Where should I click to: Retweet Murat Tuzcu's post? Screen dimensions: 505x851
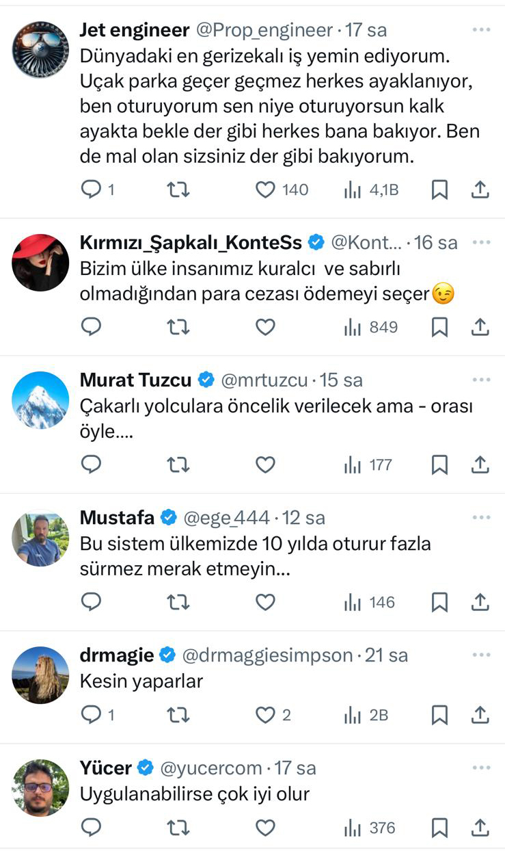click(178, 465)
